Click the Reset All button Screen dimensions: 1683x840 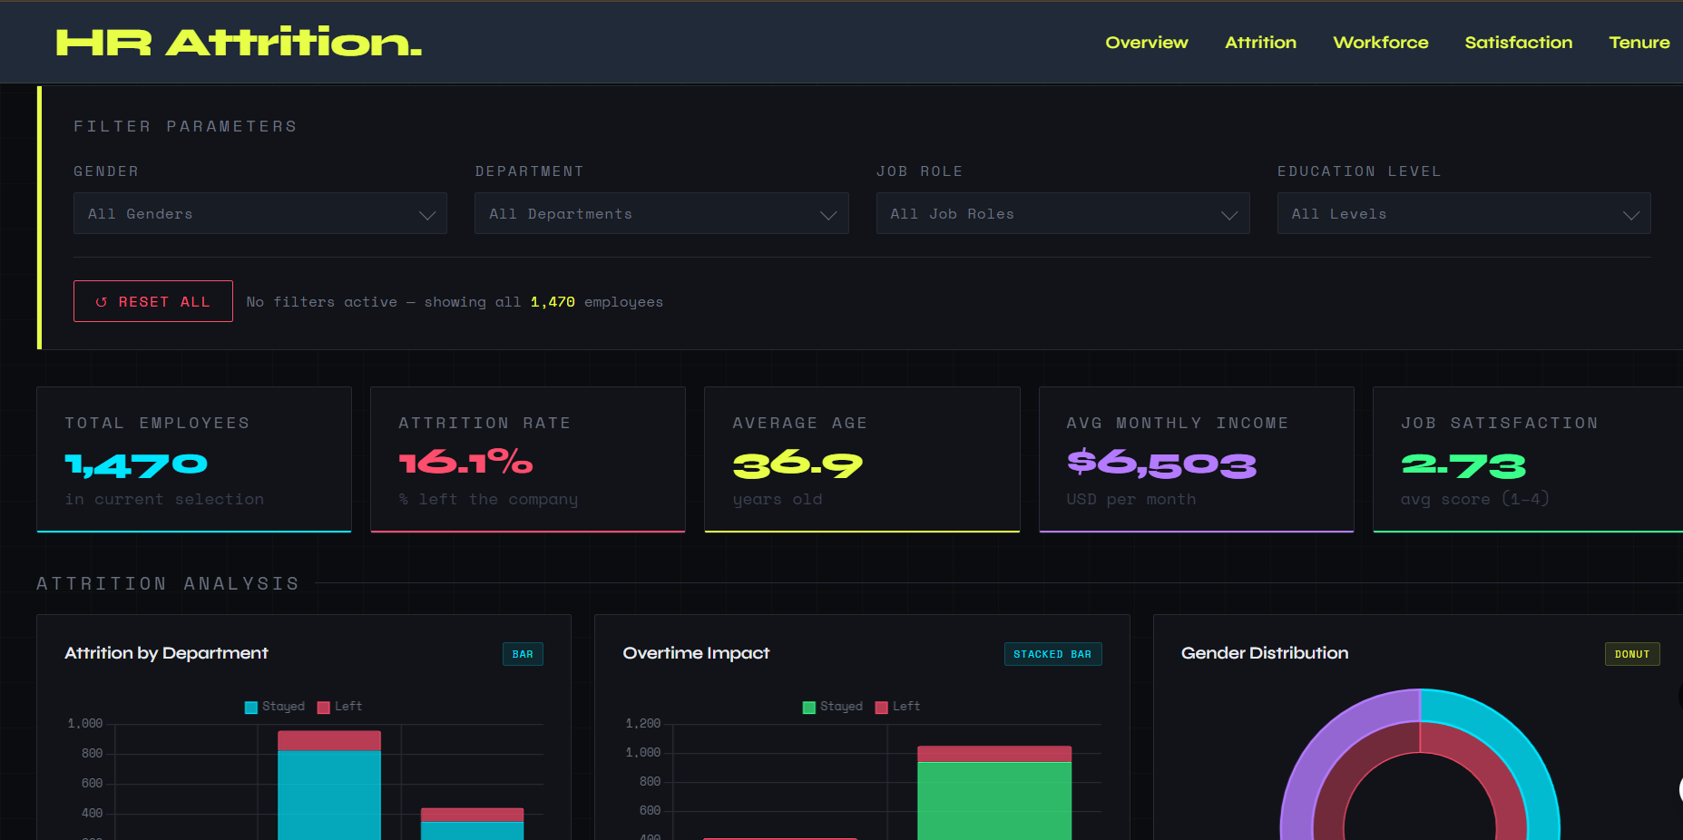pyautogui.click(x=152, y=302)
